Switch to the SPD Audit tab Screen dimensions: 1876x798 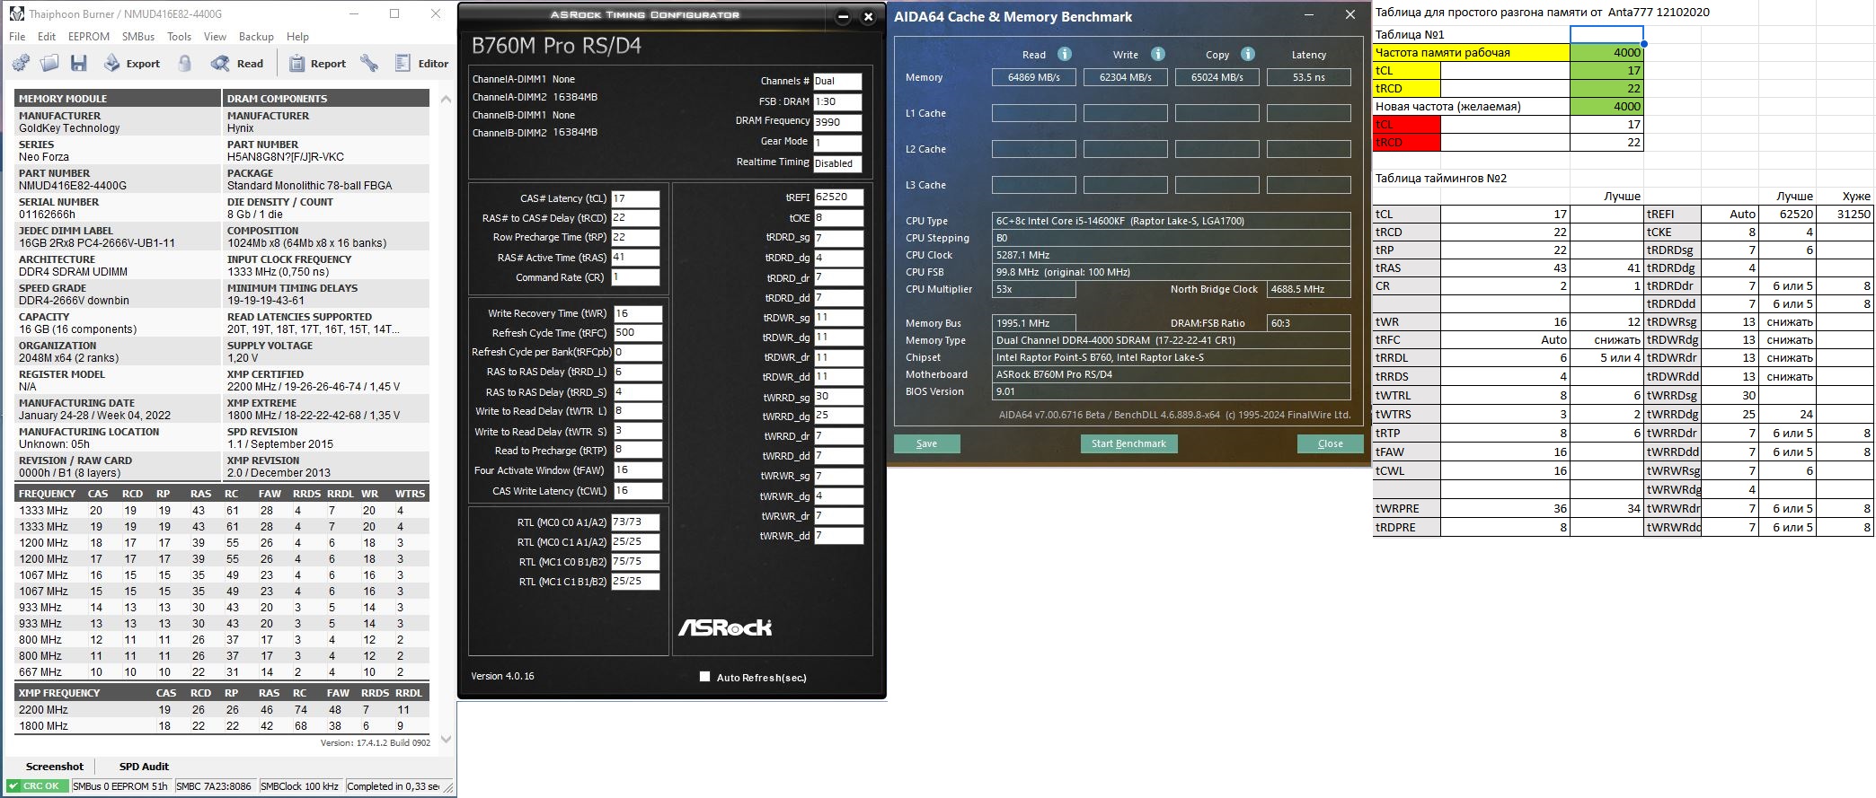[144, 767]
